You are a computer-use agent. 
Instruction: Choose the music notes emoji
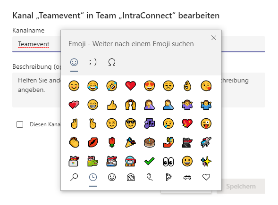pos(149,123)
